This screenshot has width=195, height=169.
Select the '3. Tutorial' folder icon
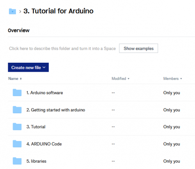(17, 127)
